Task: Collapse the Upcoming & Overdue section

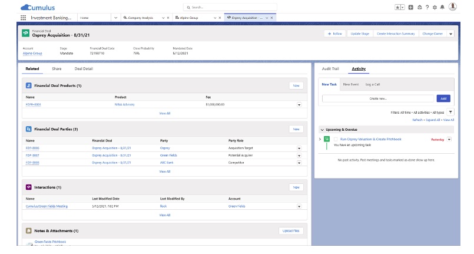Action: click(x=322, y=129)
